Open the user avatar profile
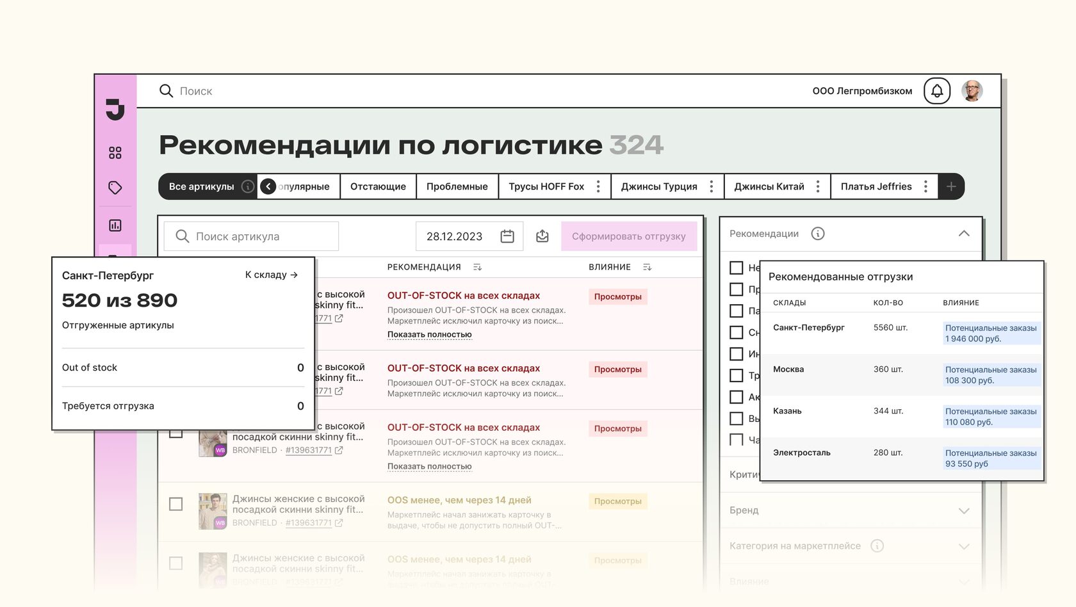Viewport: 1076px width, 607px height. pyautogui.click(x=972, y=91)
